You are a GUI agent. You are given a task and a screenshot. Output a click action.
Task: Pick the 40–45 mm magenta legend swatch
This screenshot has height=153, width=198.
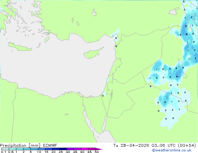pos(85,149)
